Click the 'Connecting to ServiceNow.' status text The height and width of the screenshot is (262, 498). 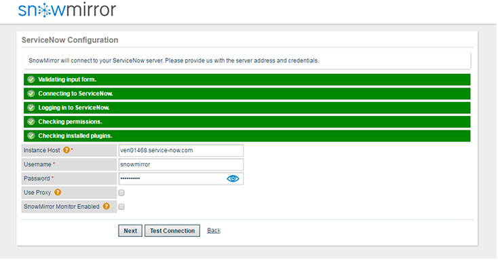75,94
